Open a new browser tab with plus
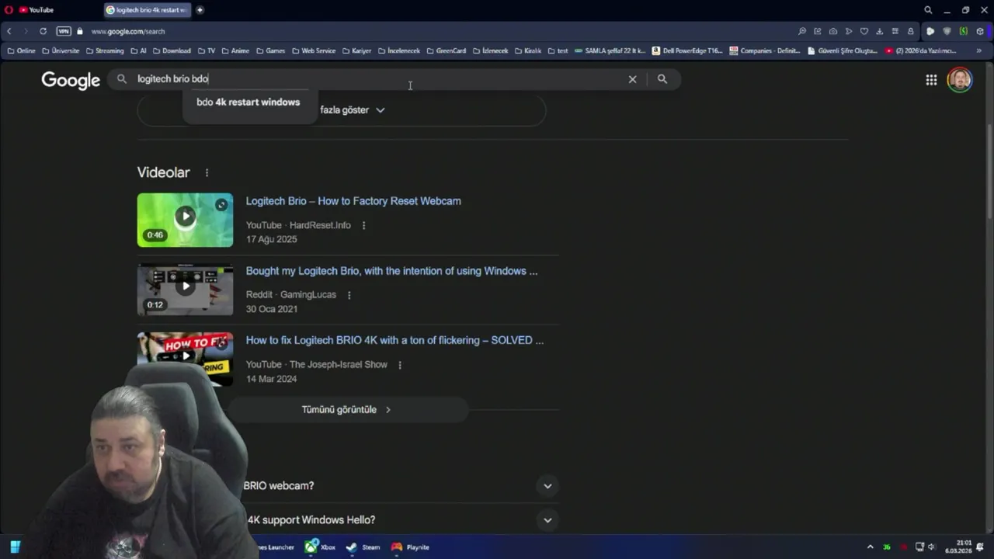 tap(200, 10)
